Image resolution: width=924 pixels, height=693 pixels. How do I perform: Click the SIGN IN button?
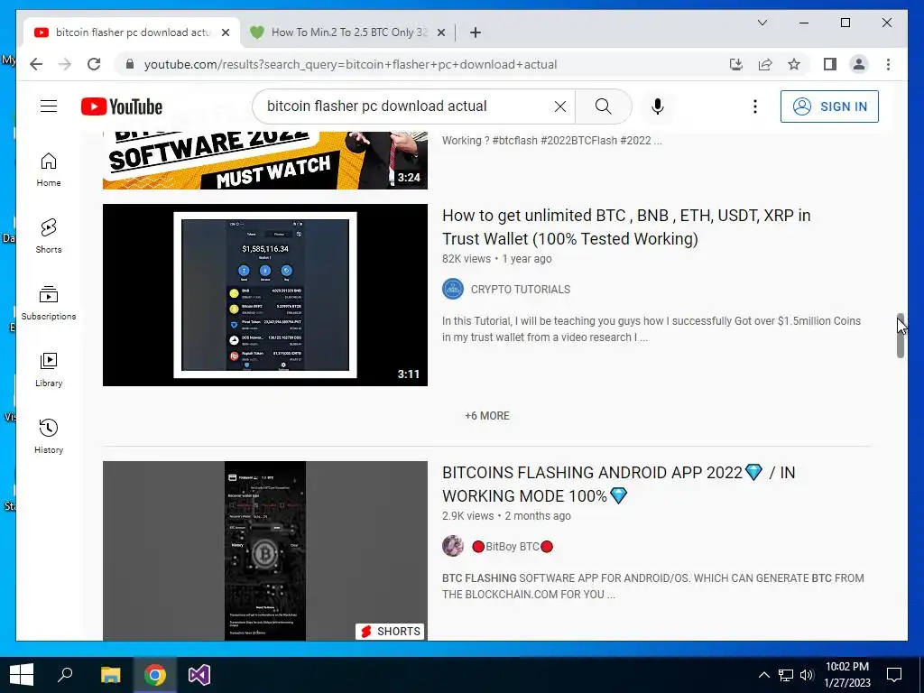pyautogui.click(x=829, y=106)
